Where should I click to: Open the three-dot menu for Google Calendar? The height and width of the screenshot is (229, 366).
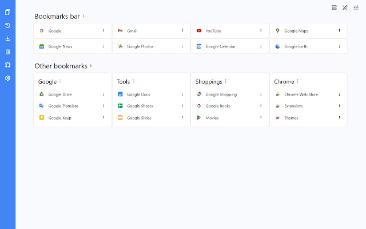[261, 46]
